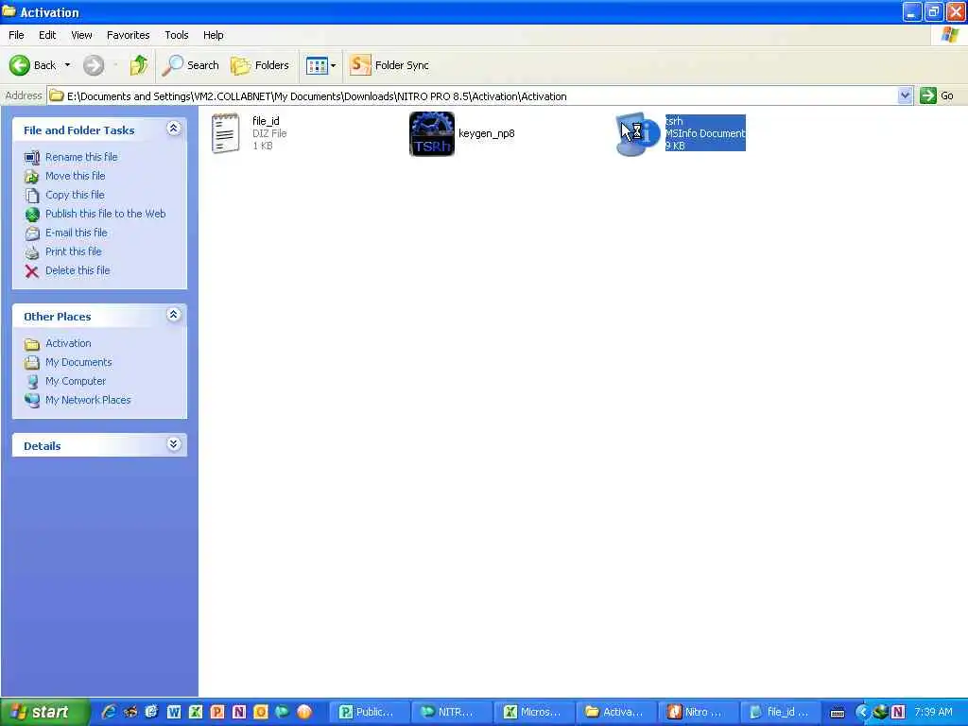Switch to file_id ... taskbar button

pos(780,712)
